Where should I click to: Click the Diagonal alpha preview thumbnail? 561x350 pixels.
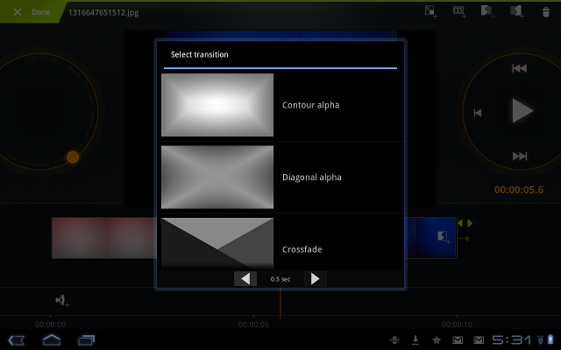pyautogui.click(x=217, y=177)
